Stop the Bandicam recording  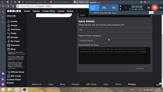(x=155, y=8)
